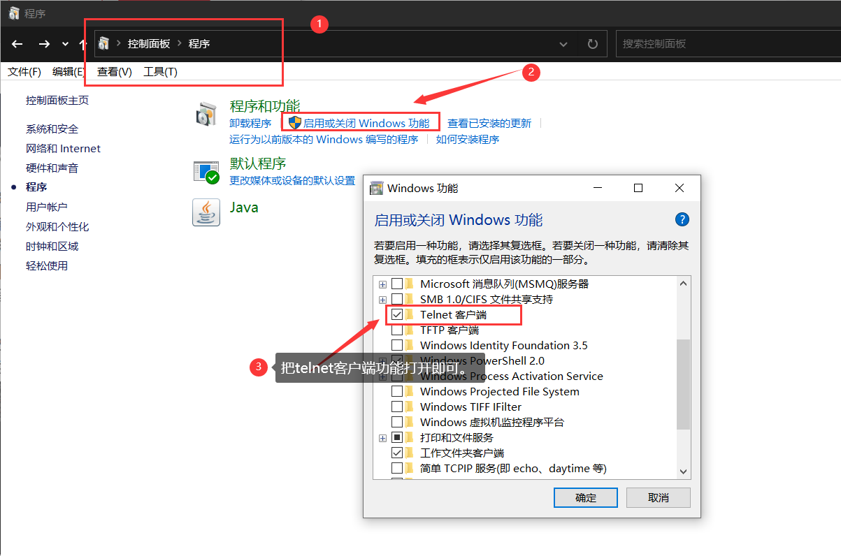
Task: Click the Java coffee cup icon
Action: [206, 212]
